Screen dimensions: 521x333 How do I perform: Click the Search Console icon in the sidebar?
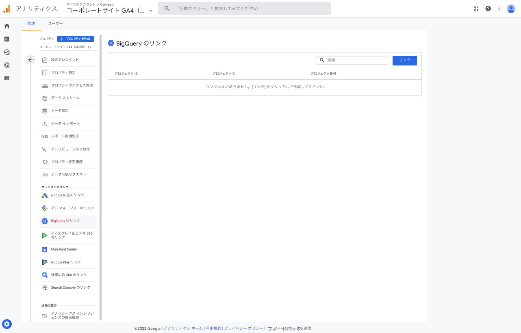pos(45,287)
